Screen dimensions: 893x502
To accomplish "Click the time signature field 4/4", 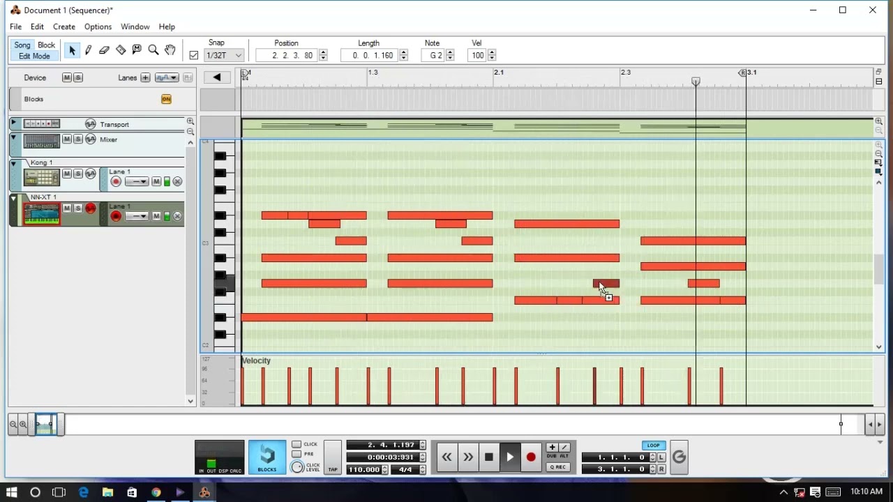I will point(405,470).
